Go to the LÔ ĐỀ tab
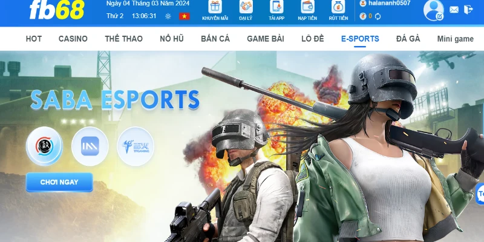The width and height of the screenshot is (484, 242). click(312, 39)
